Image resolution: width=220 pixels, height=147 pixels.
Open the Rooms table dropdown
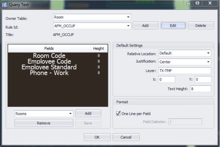44,114
